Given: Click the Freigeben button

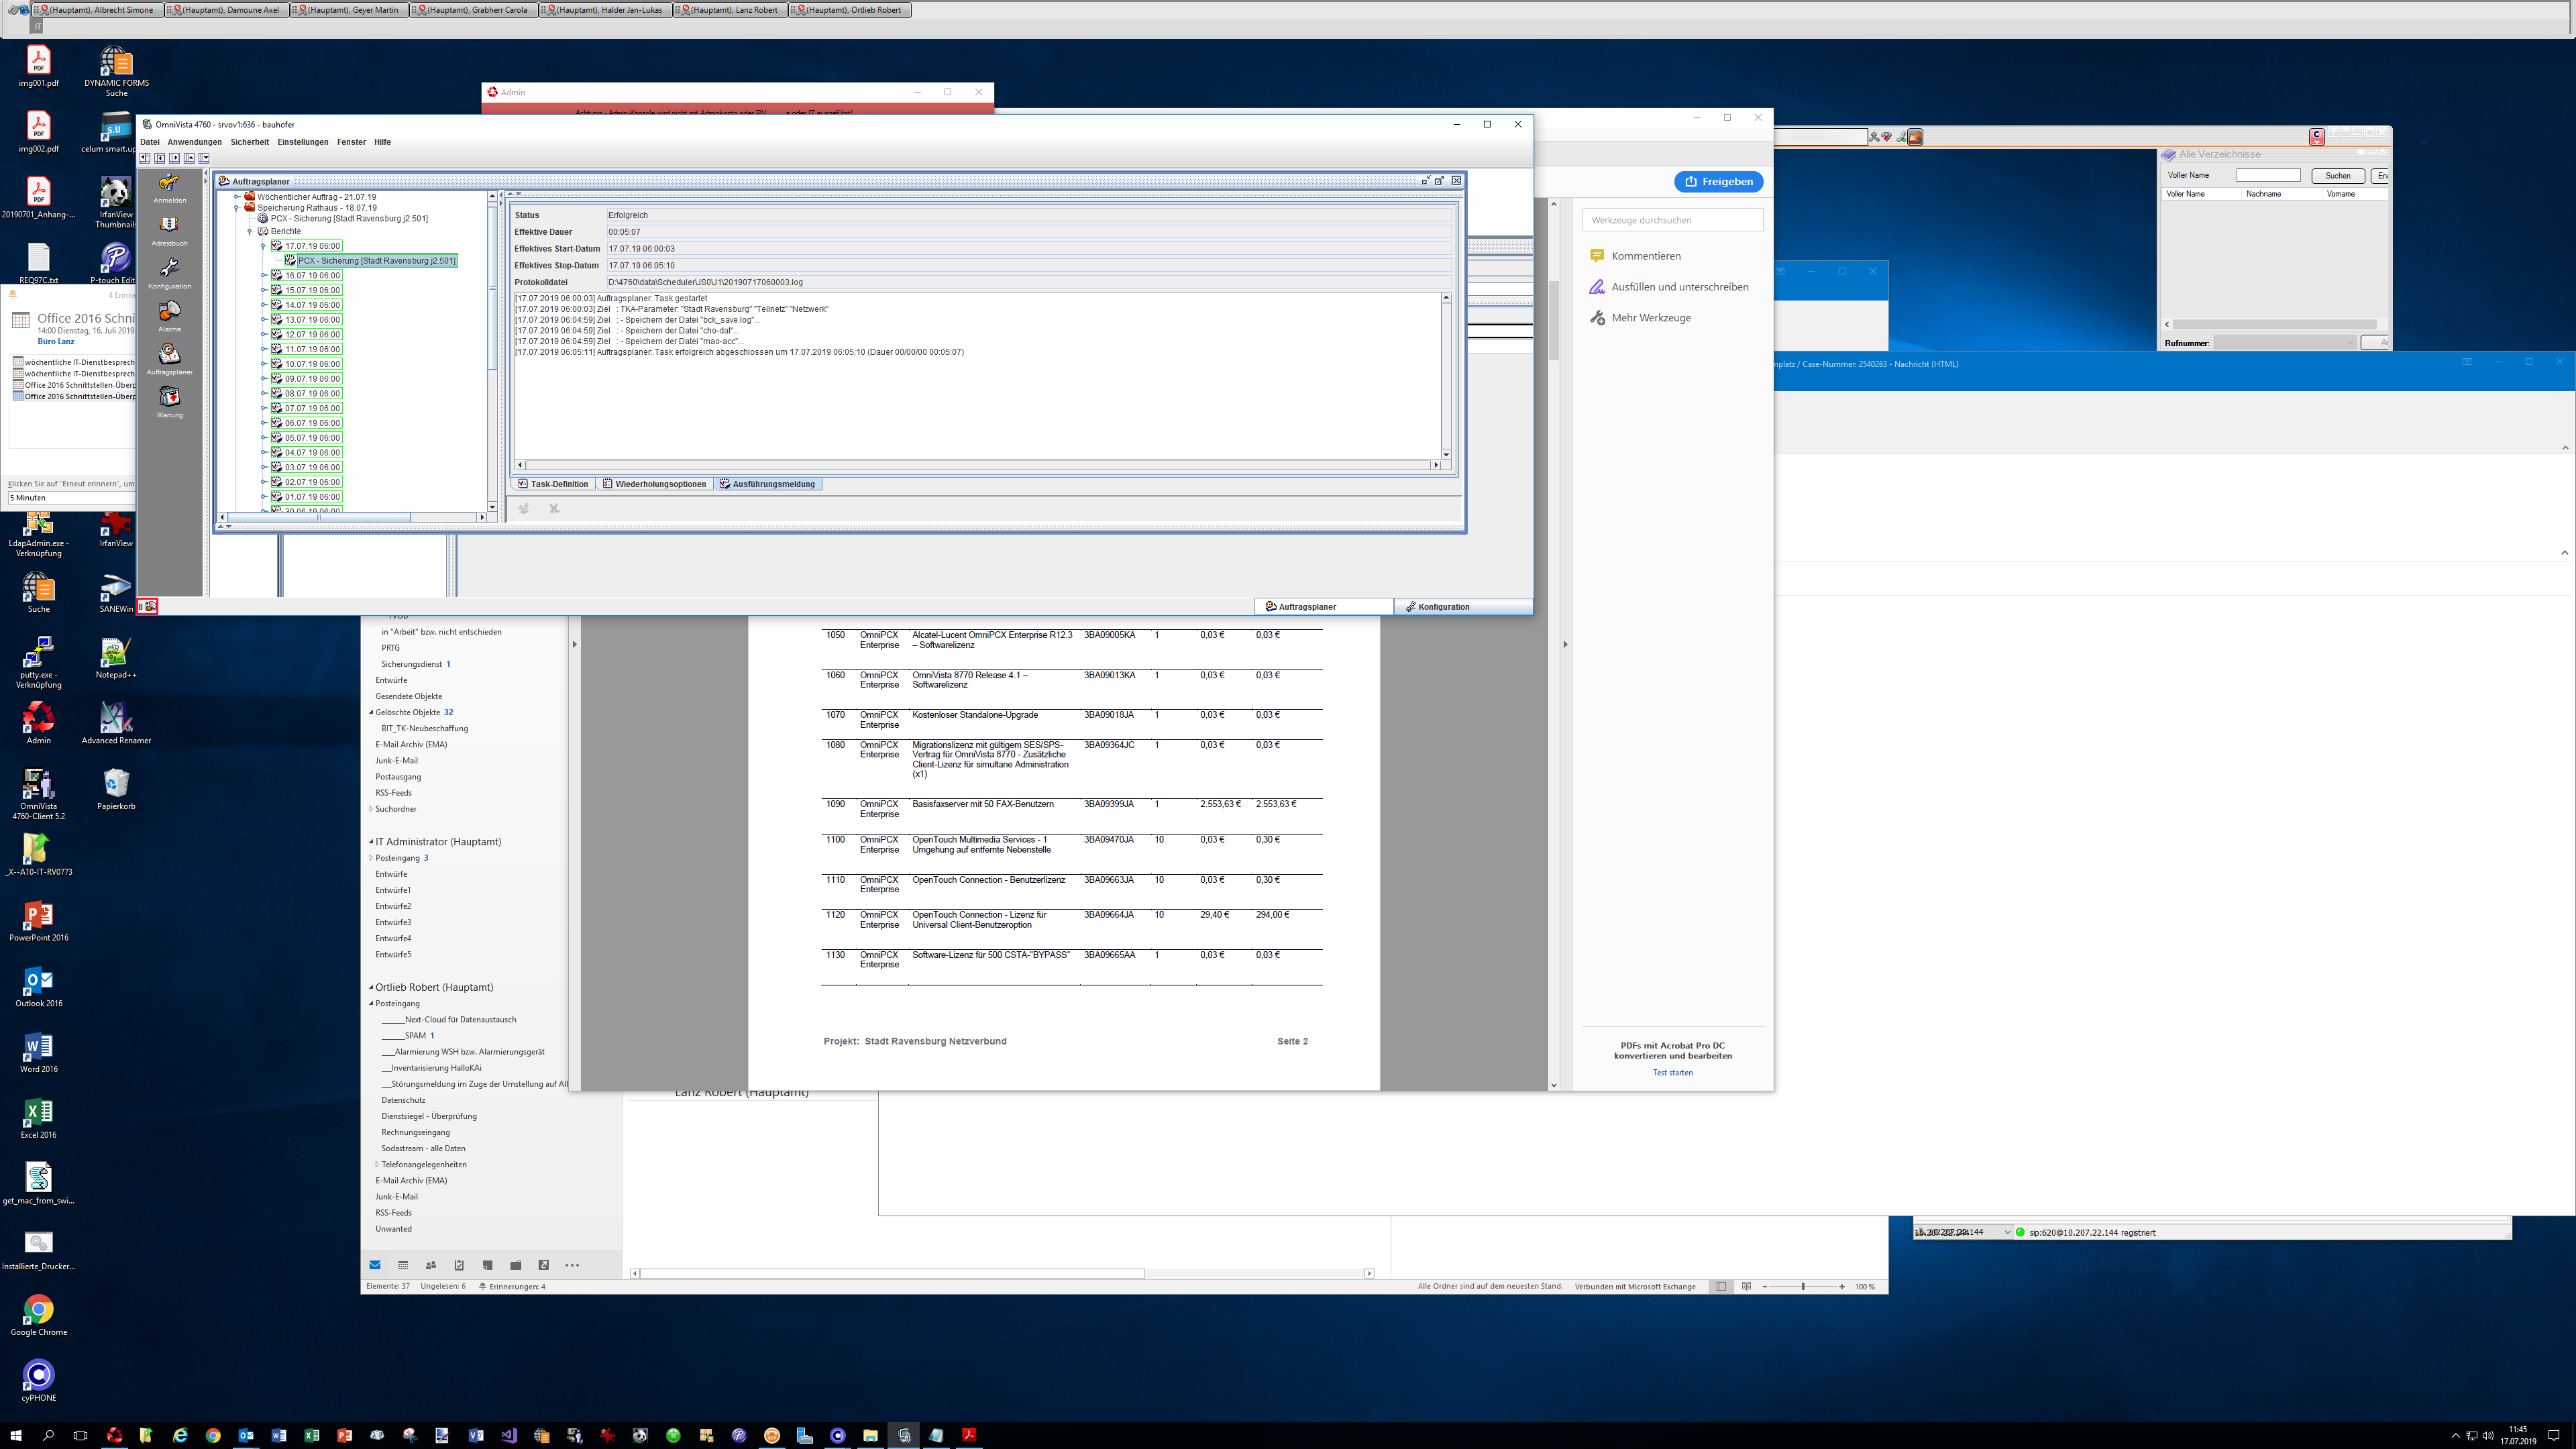Looking at the screenshot, I should pos(1718,182).
